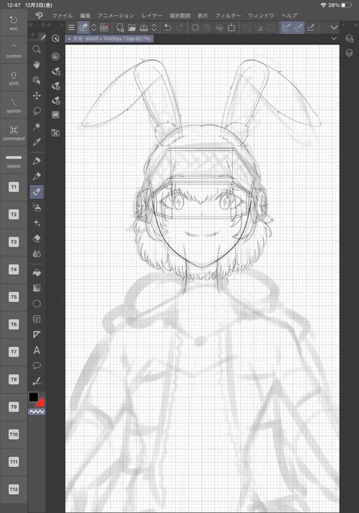Select the Text tool
This screenshot has width=359, height=513.
coord(37,350)
